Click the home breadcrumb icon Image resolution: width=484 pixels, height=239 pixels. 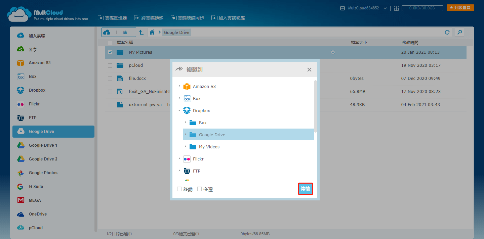[x=152, y=32]
